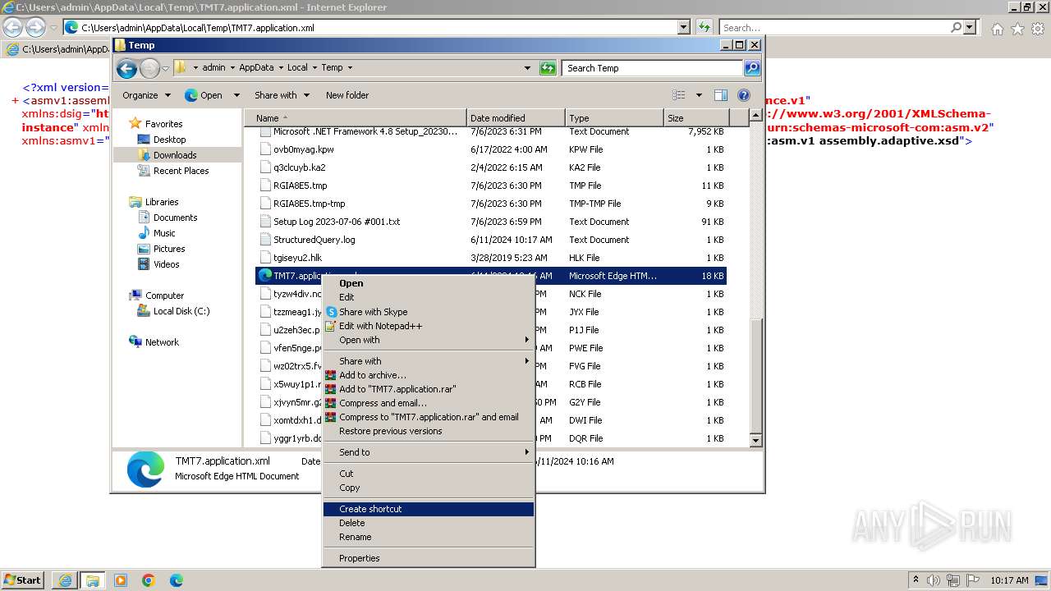Screen dimensions: 1051x591
Task: Open the Organize dropdown in Explorer
Action: click(x=146, y=95)
